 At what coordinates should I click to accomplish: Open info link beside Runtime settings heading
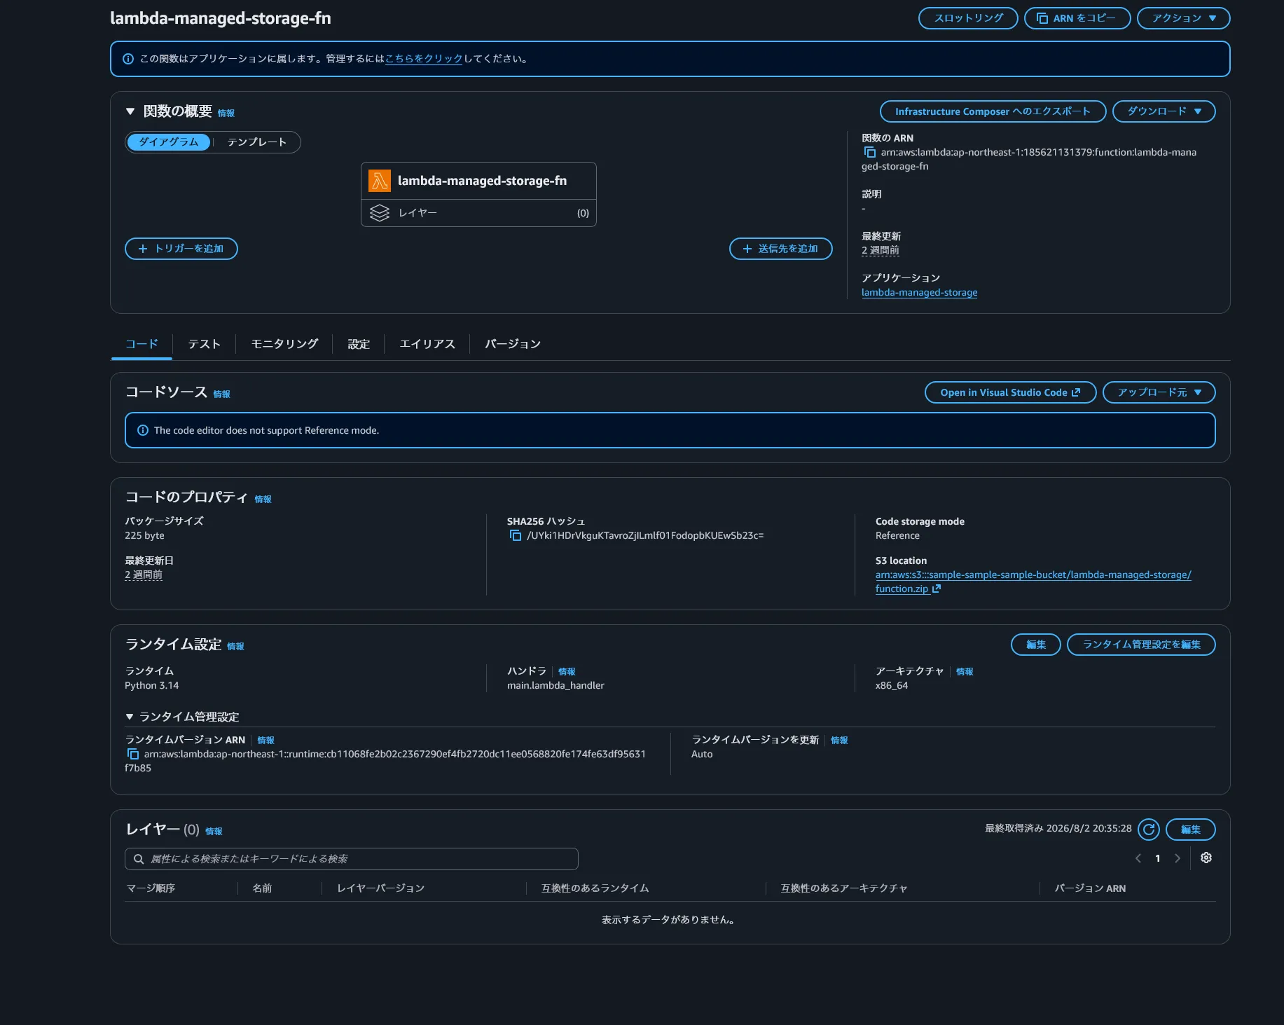point(235,647)
